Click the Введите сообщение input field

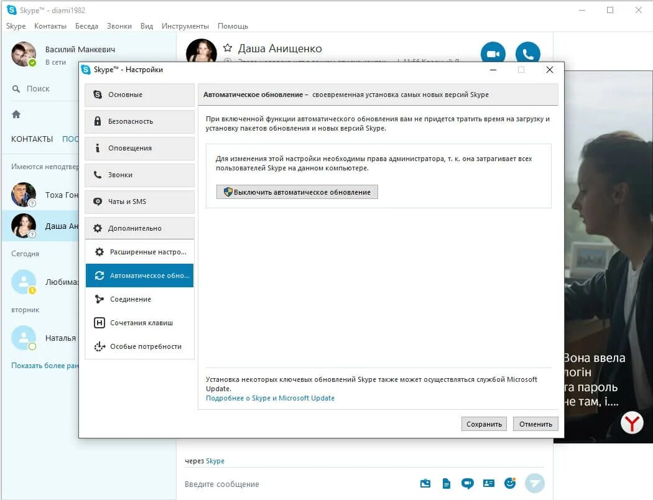pos(300,484)
